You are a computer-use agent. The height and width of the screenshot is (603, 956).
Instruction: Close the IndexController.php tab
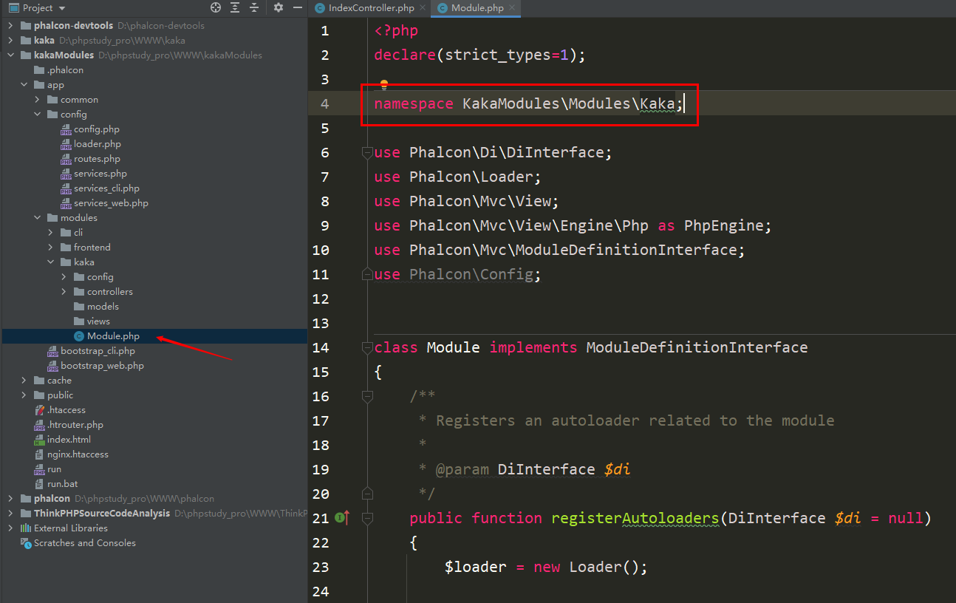pyautogui.click(x=422, y=8)
